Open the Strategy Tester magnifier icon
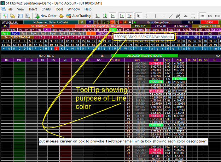 [x=28, y=16]
